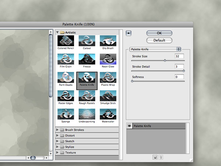Click the Softness value field
The width and height of the screenshot is (221, 166).
pos(179,77)
